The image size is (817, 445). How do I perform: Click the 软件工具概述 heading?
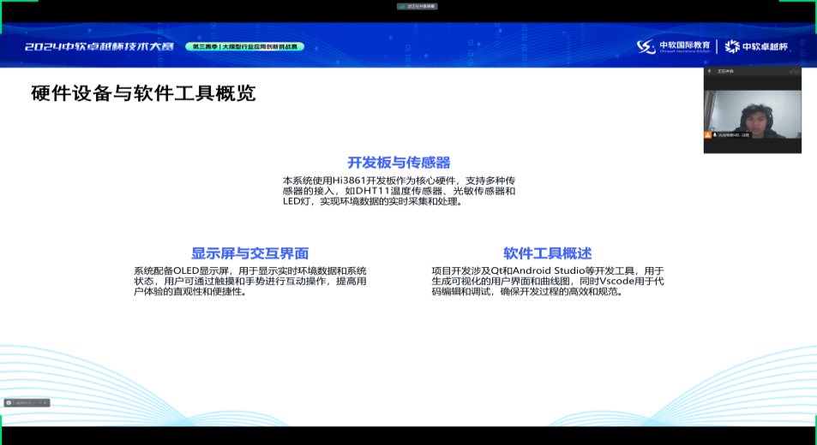pyautogui.click(x=547, y=253)
